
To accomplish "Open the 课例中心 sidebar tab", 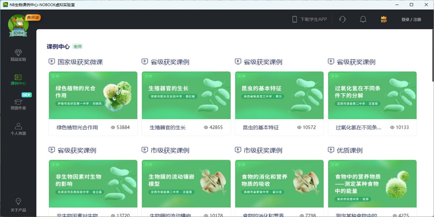I will pos(18,80).
